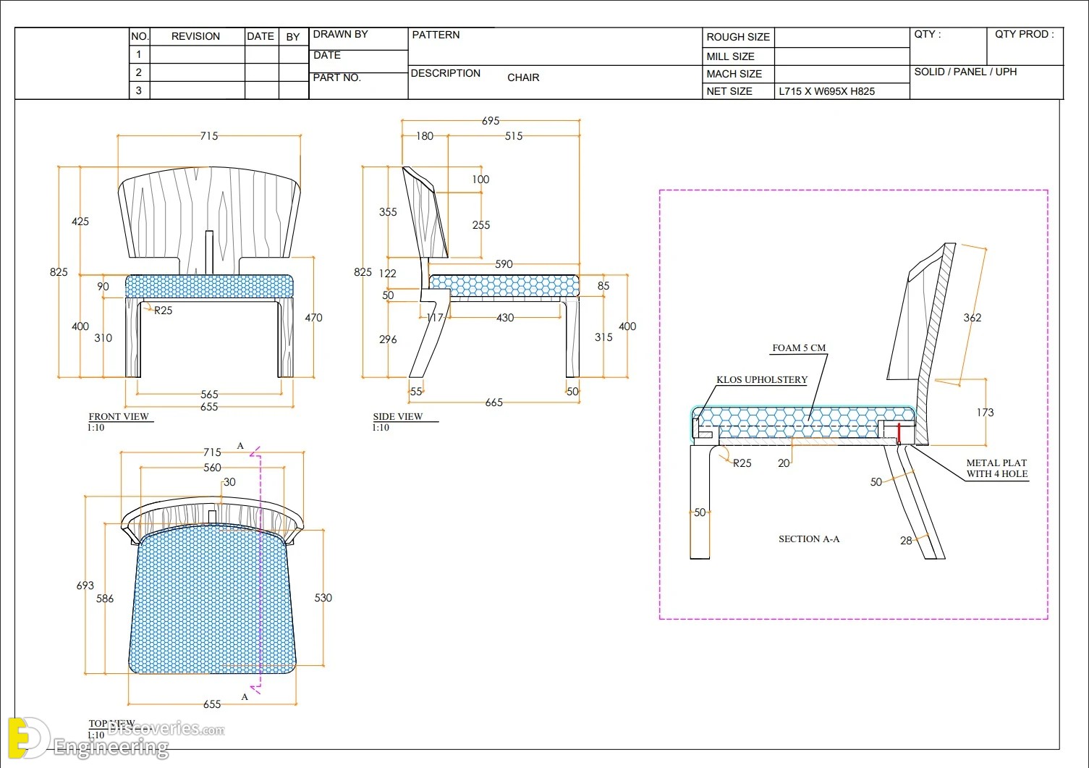Select the "560" dimension in top view
This screenshot has width=1089, height=768.
(212, 468)
